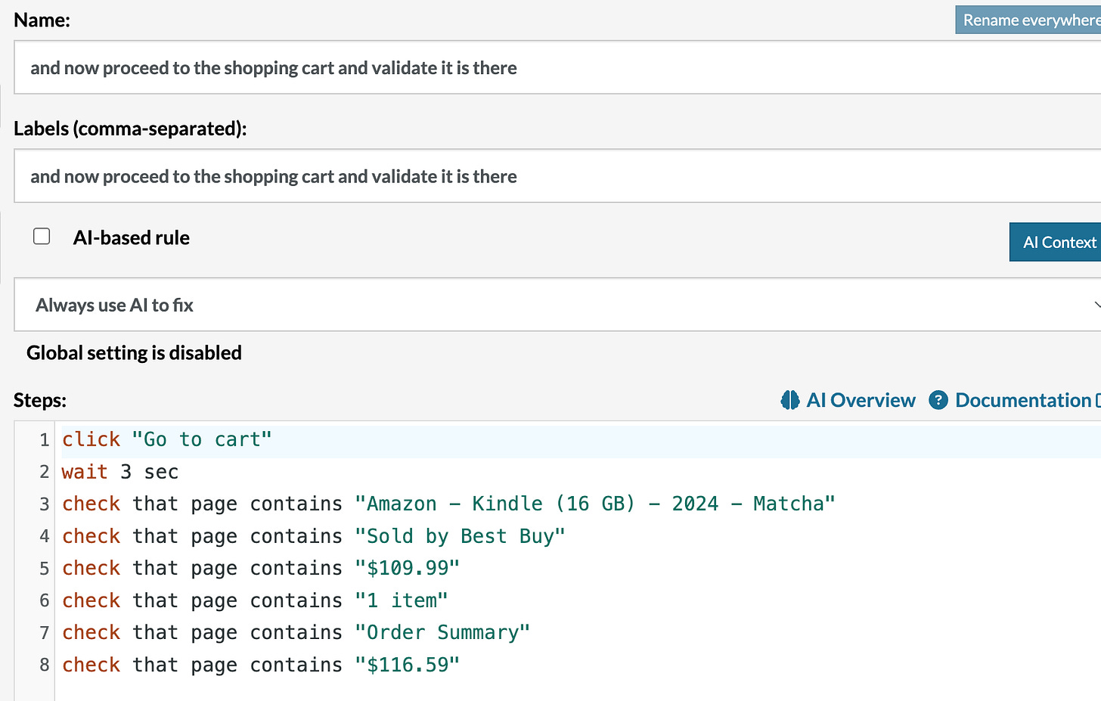Expand the "Always use AI to fix" dropdown
Screen dimensions: 1101x701
point(557,305)
